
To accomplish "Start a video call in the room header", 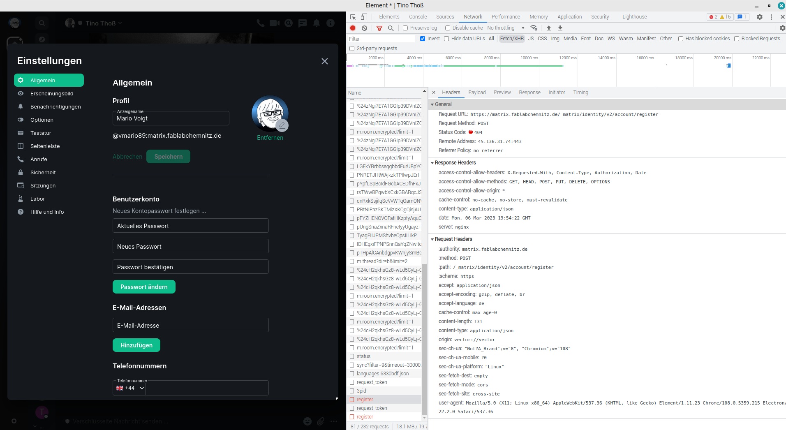I will pyautogui.click(x=274, y=23).
